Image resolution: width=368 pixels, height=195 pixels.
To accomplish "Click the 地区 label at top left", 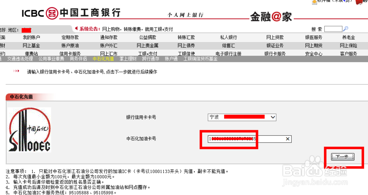I will (13, 30).
